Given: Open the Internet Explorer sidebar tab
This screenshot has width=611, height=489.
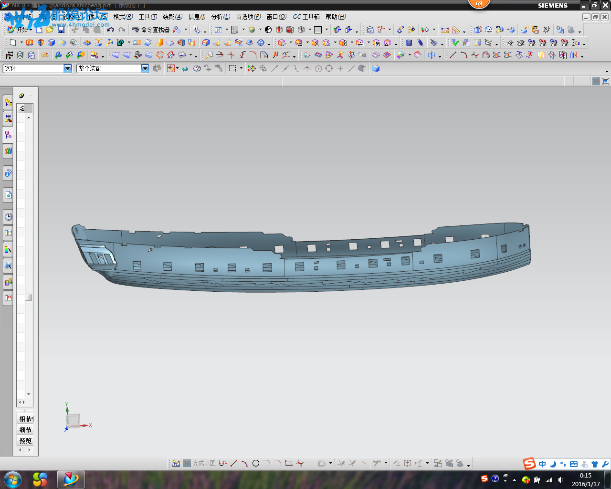Looking at the screenshot, I should click(8, 195).
